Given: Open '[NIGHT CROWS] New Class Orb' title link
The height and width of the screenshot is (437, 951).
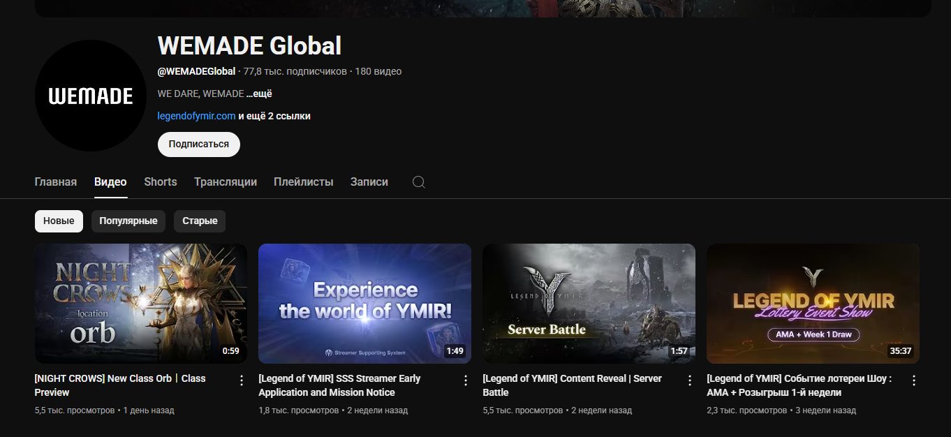Looking at the screenshot, I should click(x=120, y=385).
